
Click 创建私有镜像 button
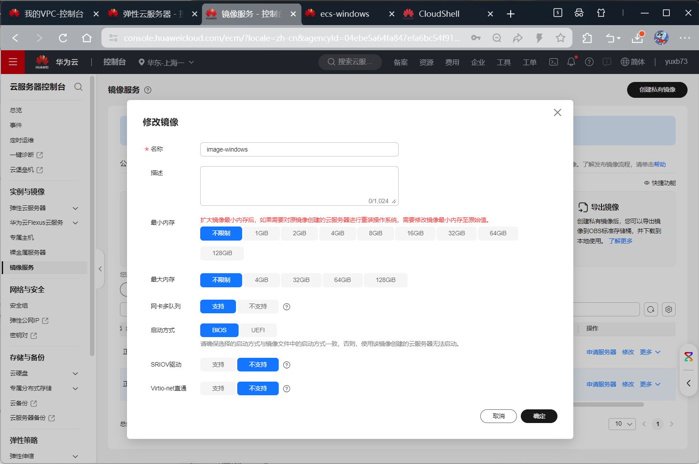point(657,89)
